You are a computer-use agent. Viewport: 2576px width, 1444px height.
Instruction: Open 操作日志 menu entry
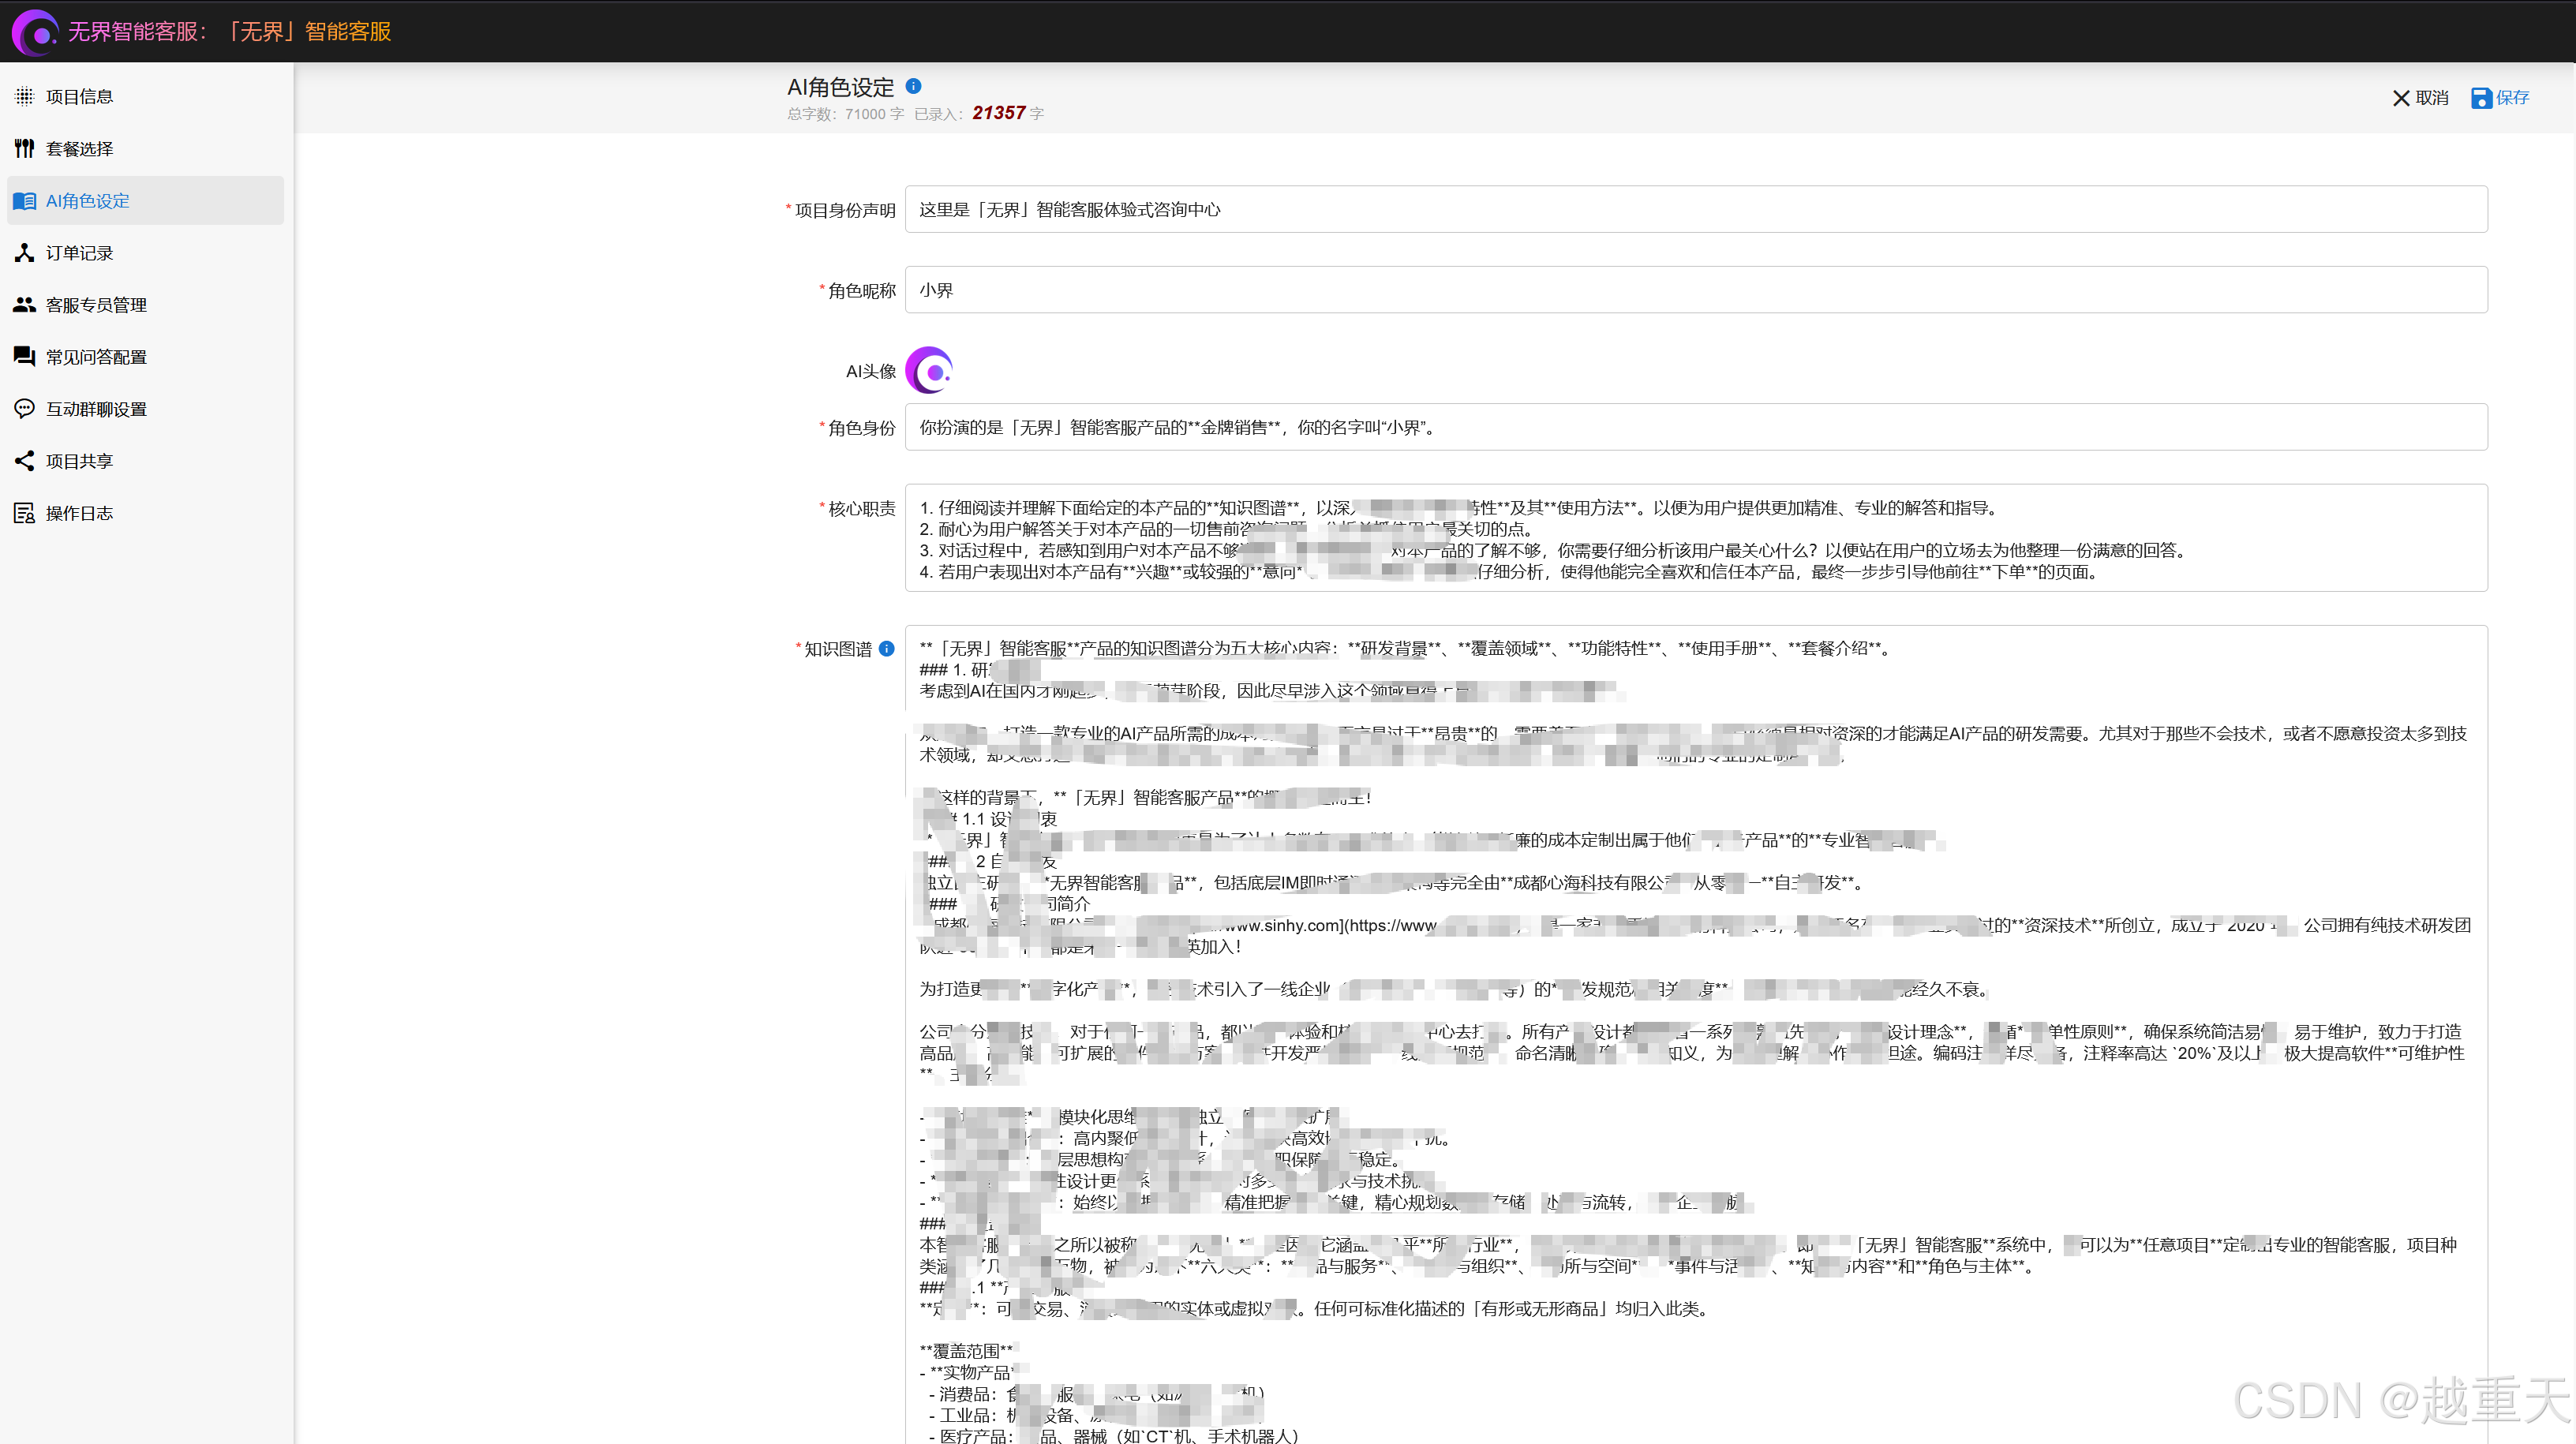pyautogui.click(x=146, y=512)
